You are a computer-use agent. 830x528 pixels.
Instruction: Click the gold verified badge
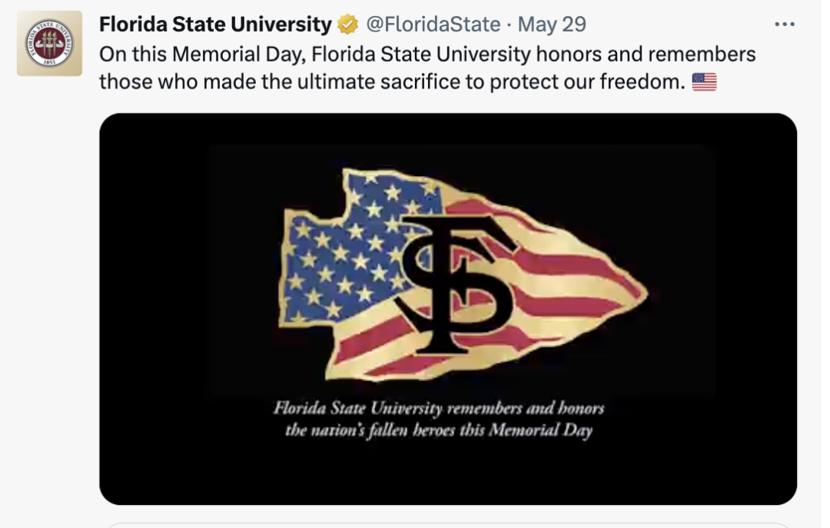click(347, 25)
